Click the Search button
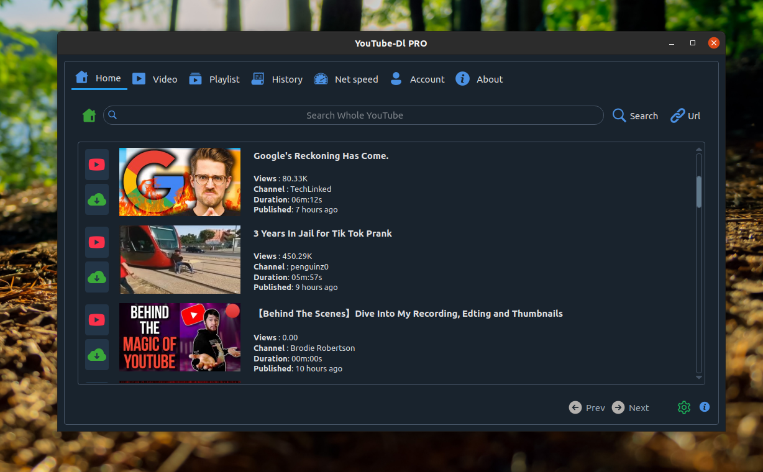Screen dimensions: 763x472 click(635, 116)
